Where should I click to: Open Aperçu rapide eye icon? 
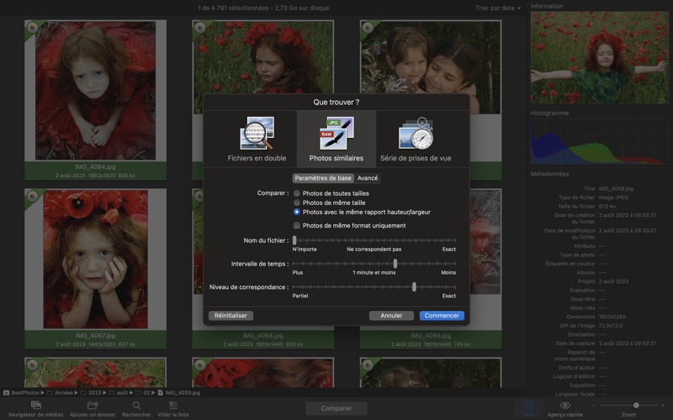click(x=564, y=405)
